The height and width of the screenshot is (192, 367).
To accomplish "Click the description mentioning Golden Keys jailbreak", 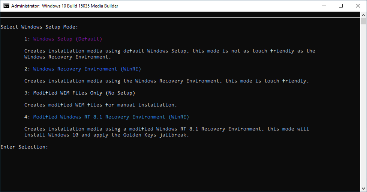I will click(166, 132).
